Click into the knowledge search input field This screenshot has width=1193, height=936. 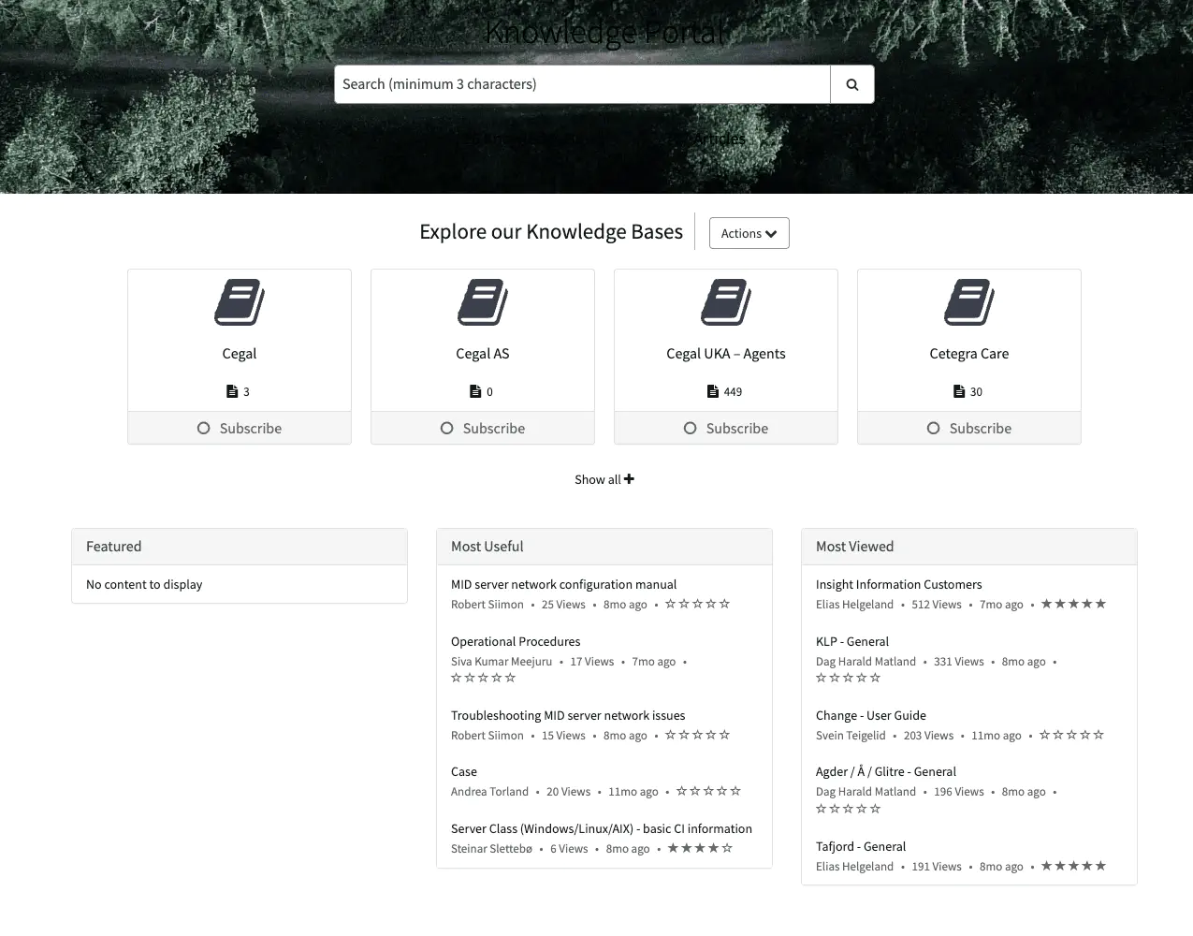(582, 84)
